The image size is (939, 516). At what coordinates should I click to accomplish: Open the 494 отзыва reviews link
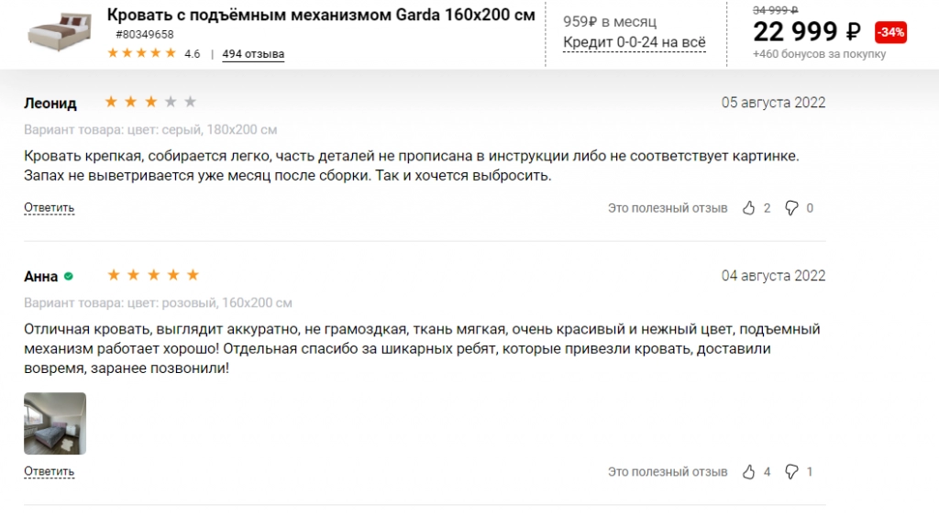click(253, 54)
